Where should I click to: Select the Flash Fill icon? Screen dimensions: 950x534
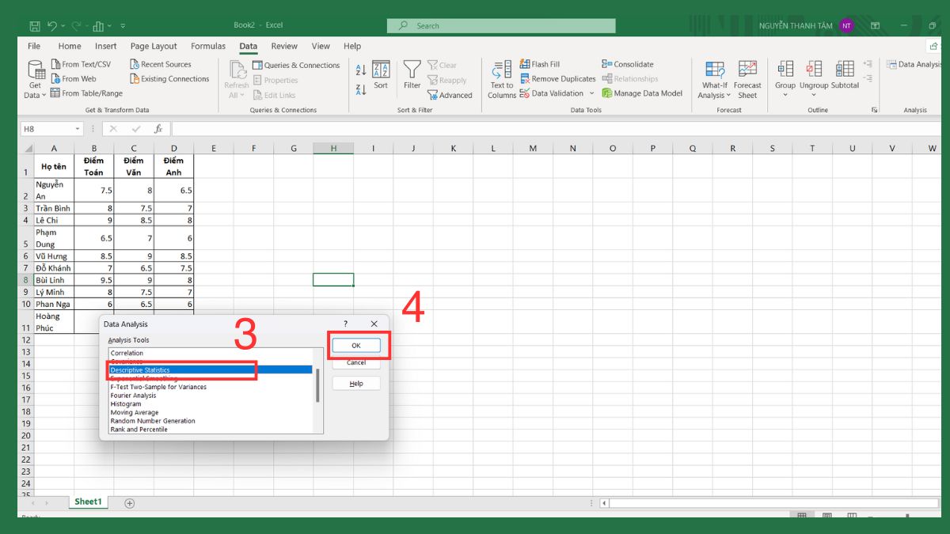(525, 63)
